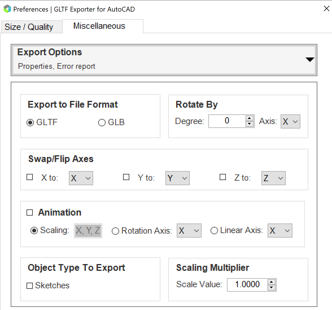Enable the Animation checkbox

click(x=30, y=212)
